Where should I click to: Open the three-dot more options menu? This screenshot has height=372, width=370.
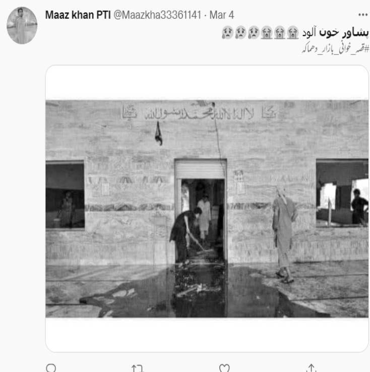(x=363, y=15)
